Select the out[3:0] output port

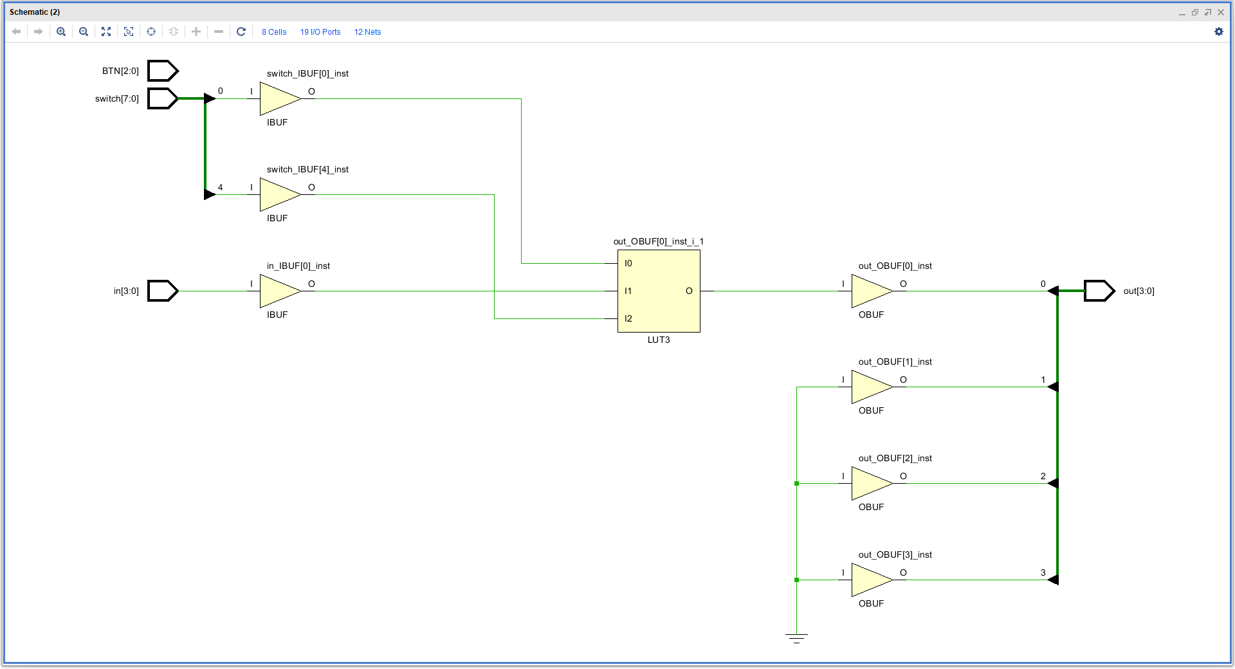(1099, 291)
